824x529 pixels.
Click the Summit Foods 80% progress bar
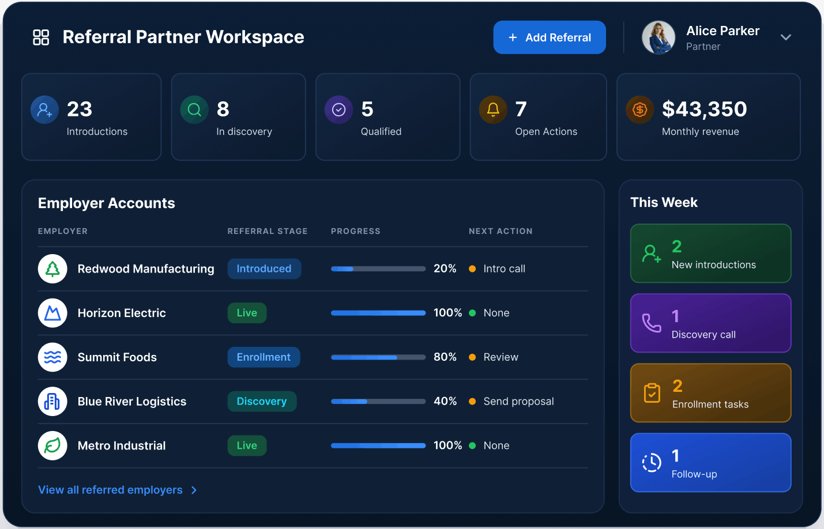[x=378, y=357]
